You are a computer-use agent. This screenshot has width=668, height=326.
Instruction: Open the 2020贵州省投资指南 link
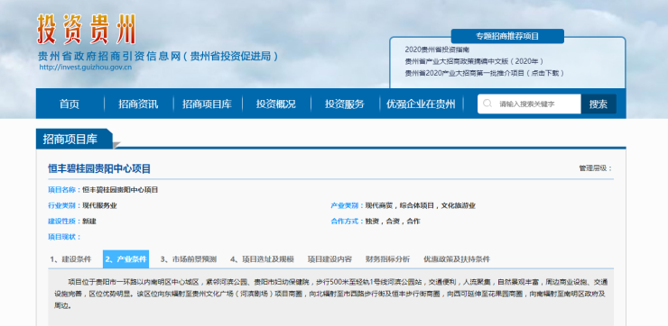(x=437, y=50)
